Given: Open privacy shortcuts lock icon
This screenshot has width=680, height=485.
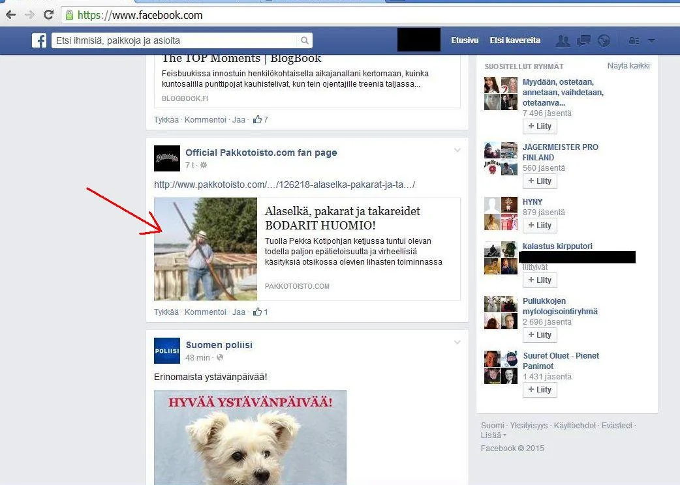Looking at the screenshot, I should pos(634,40).
